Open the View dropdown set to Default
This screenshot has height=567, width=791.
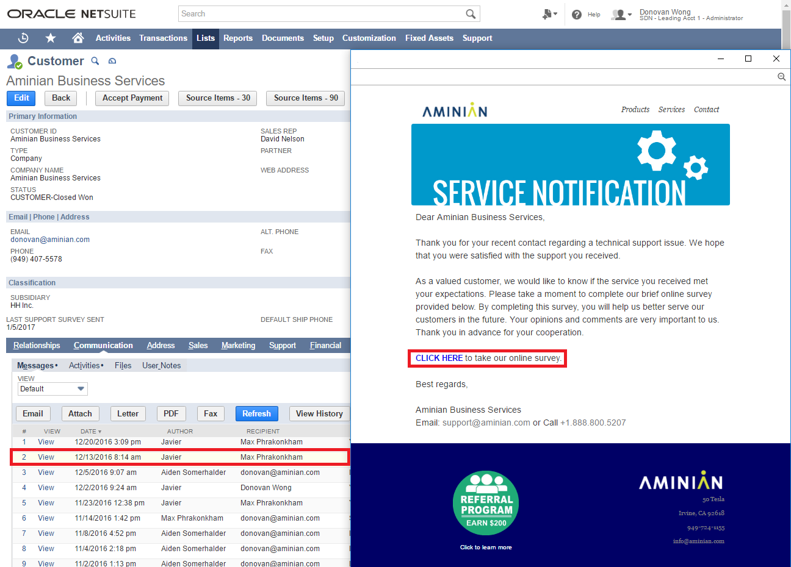(x=52, y=389)
